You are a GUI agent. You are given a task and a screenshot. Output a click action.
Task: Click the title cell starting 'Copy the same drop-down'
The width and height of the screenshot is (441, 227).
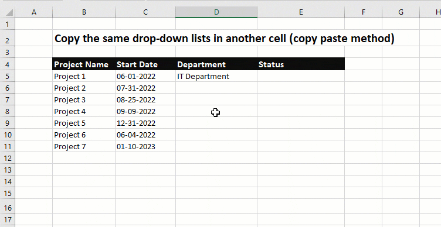(x=224, y=39)
